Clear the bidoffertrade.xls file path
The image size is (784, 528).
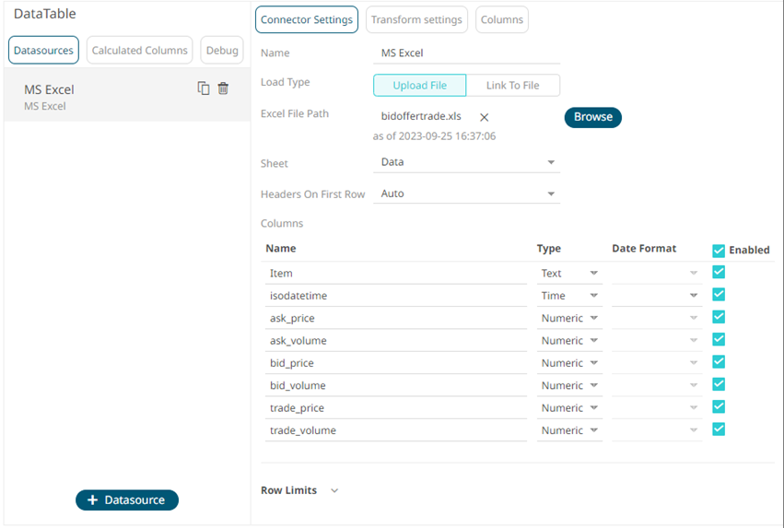pyautogui.click(x=484, y=117)
